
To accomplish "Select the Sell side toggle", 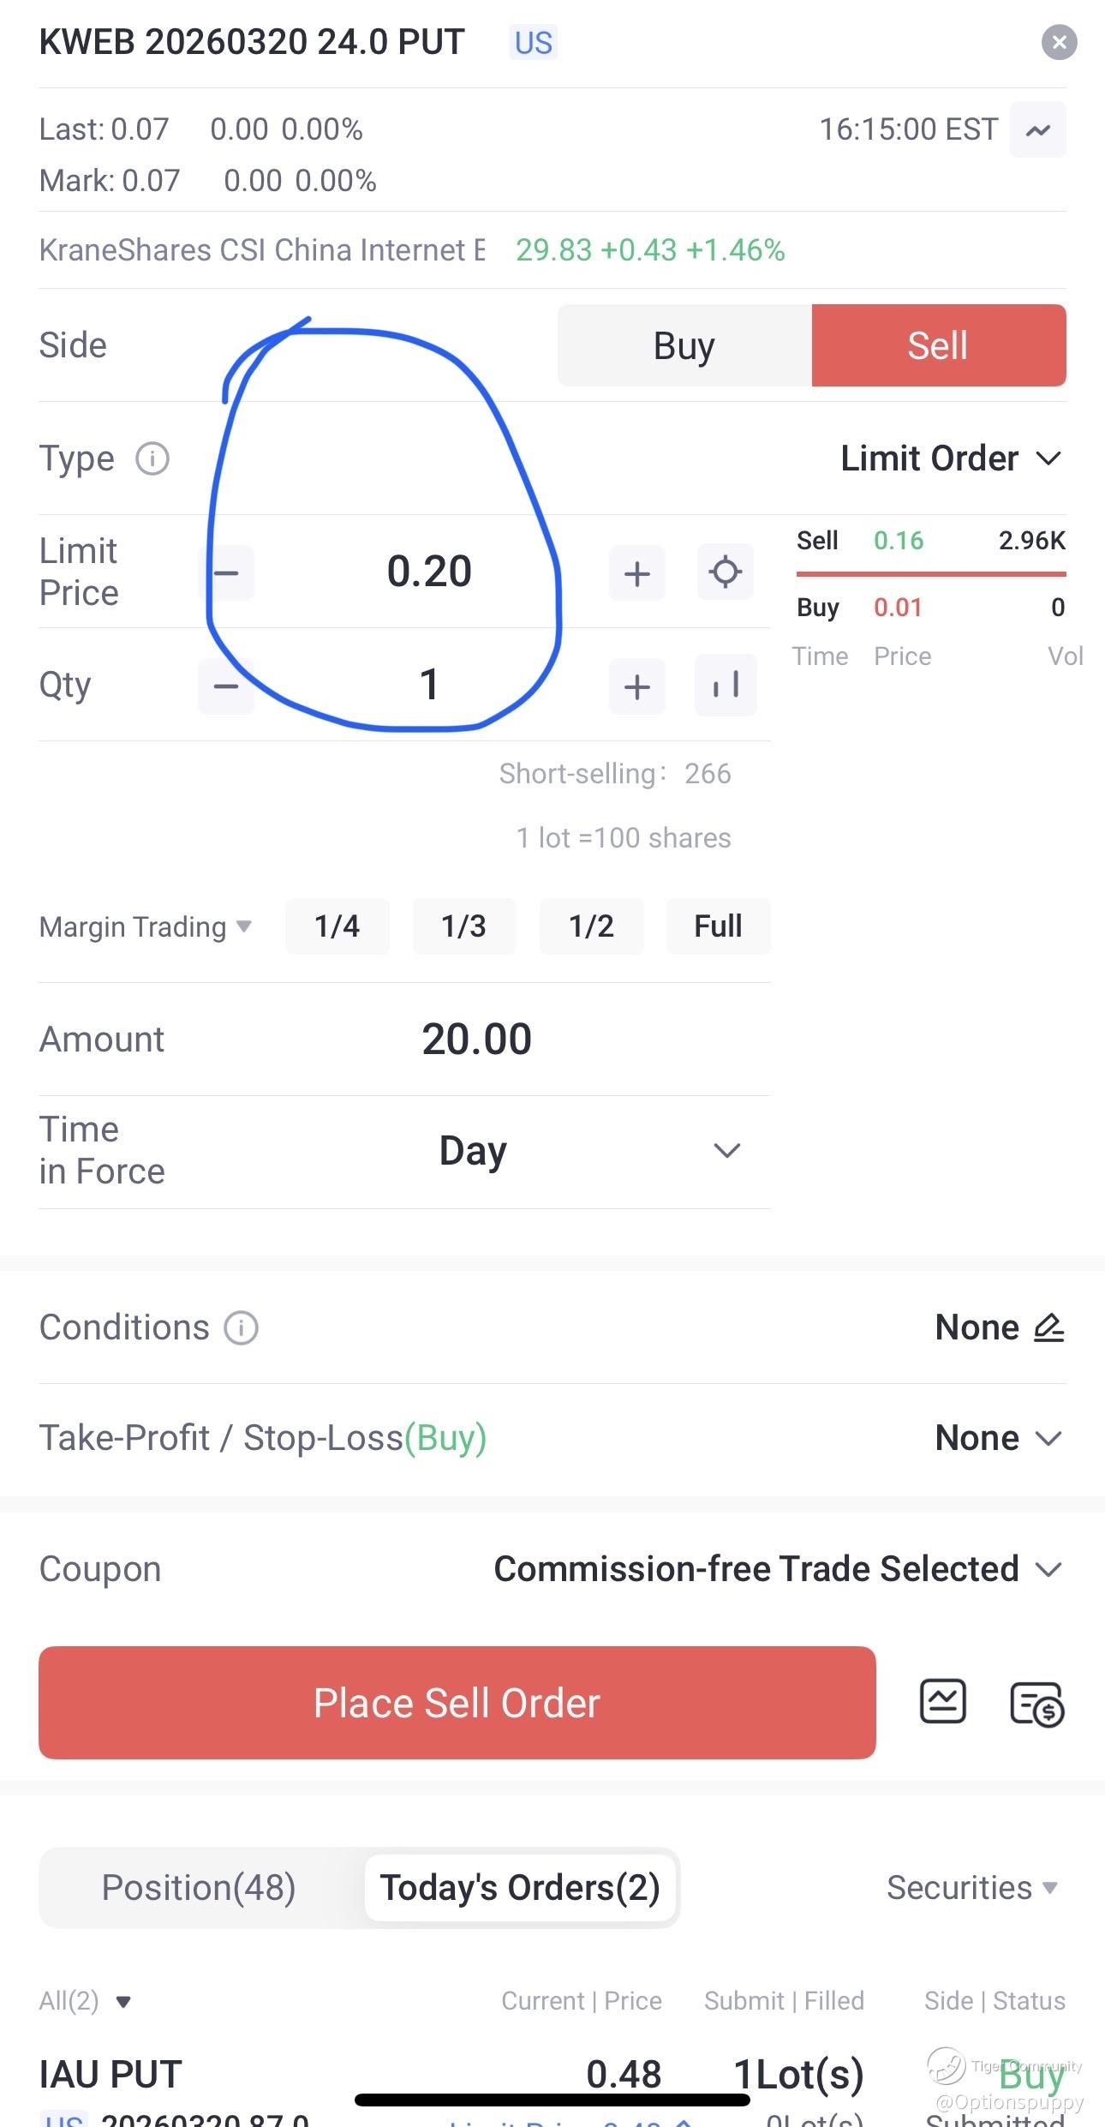I will tap(938, 345).
